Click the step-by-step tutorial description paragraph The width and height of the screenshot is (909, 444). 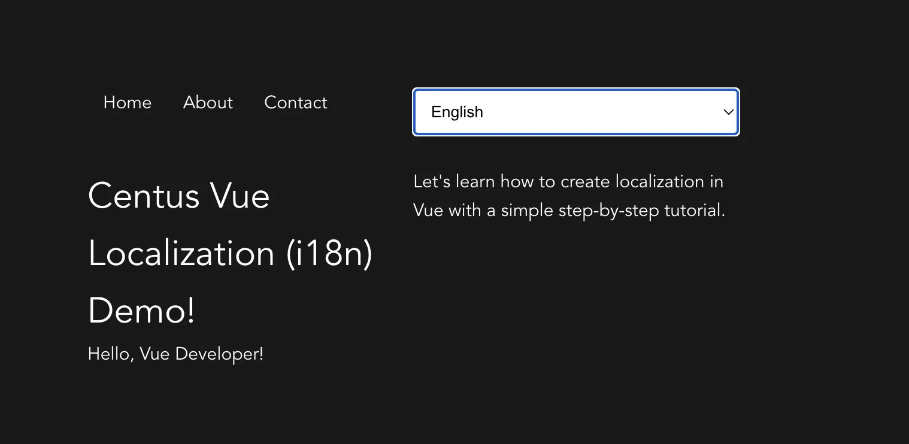coord(568,196)
